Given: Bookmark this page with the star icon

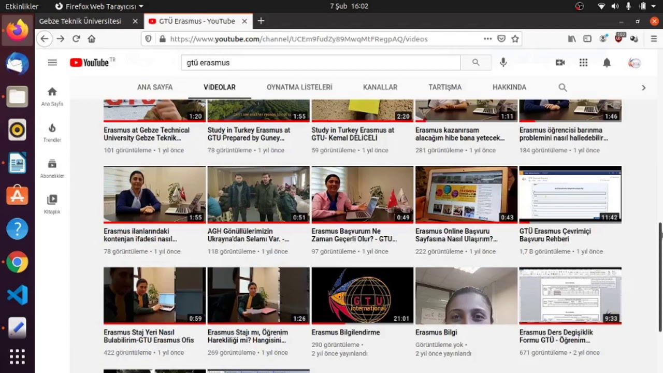Looking at the screenshot, I should 515,39.
